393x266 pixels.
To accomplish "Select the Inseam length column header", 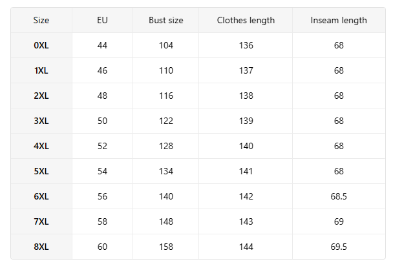I will [339, 20].
